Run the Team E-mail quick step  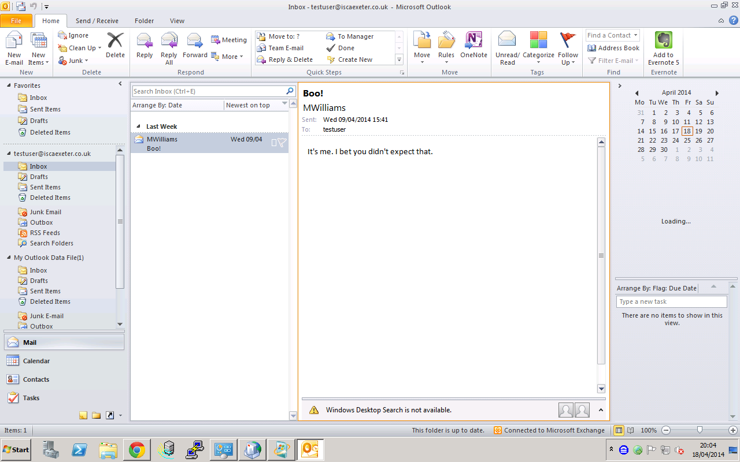[281, 48]
